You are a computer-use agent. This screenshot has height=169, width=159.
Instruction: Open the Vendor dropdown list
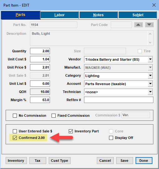click(x=150, y=59)
